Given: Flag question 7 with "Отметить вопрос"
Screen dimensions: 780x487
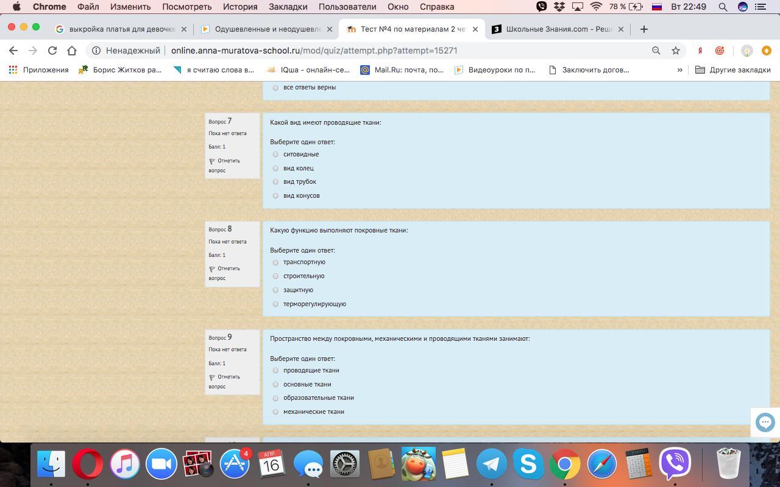Looking at the screenshot, I should tap(224, 166).
